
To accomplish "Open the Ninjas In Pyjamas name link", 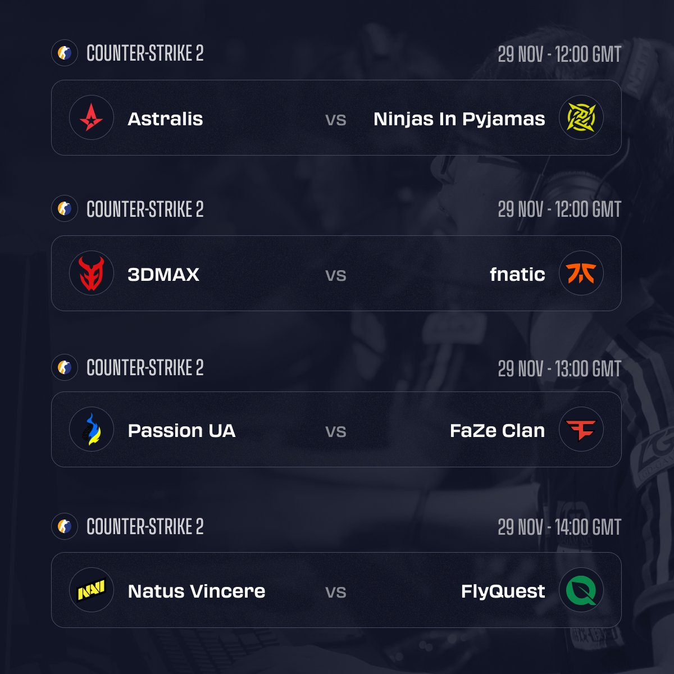I will (459, 119).
